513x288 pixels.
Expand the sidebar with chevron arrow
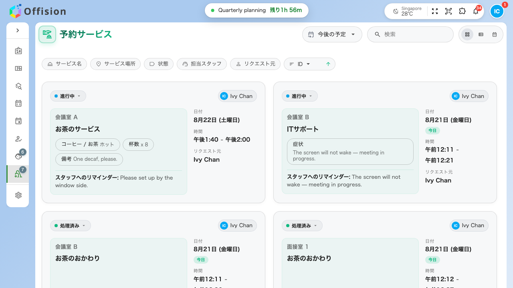coord(18,30)
